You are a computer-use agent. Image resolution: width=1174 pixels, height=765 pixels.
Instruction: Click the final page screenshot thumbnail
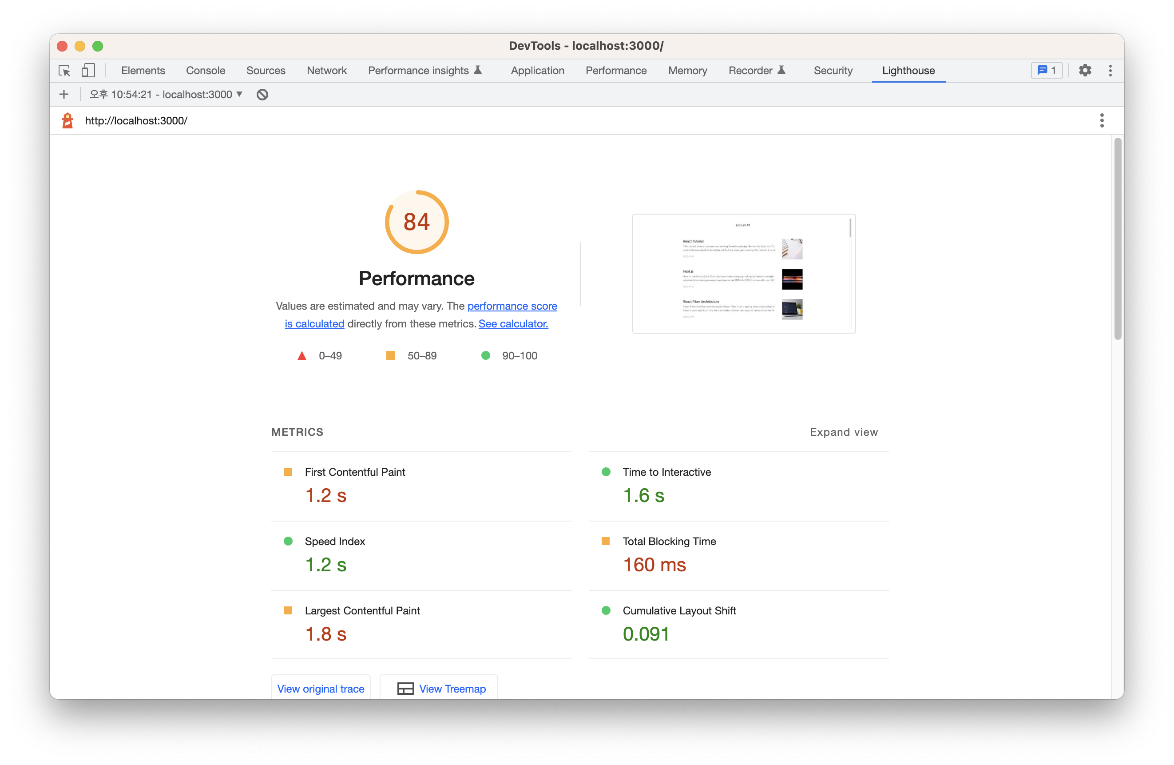(x=743, y=273)
